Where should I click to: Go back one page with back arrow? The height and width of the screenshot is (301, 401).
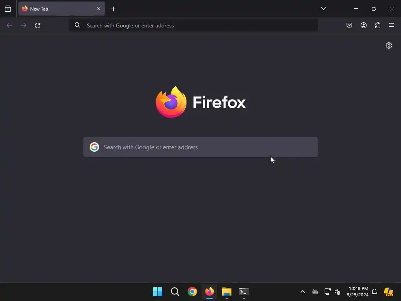click(9, 25)
